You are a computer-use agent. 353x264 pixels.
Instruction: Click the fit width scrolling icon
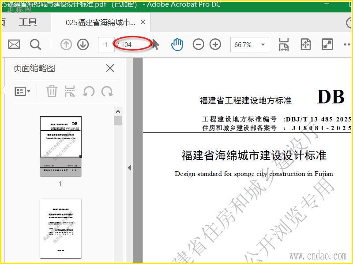coord(284,44)
